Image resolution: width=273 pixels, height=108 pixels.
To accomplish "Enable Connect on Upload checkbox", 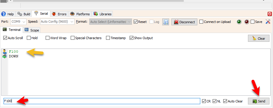I will click(201, 22).
